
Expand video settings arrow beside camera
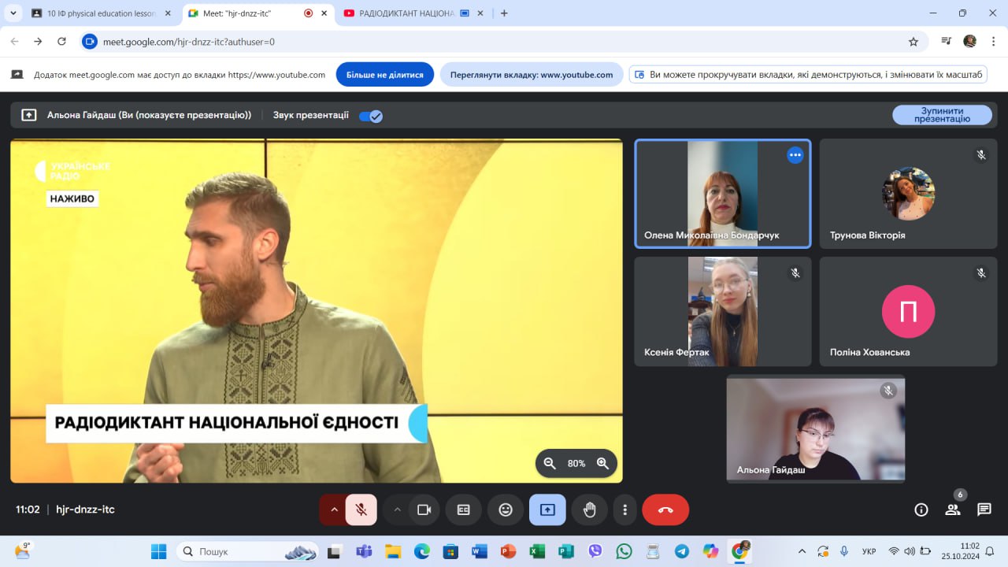(x=398, y=510)
